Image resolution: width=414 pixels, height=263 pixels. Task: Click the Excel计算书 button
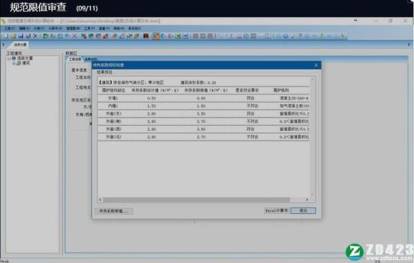(276, 210)
